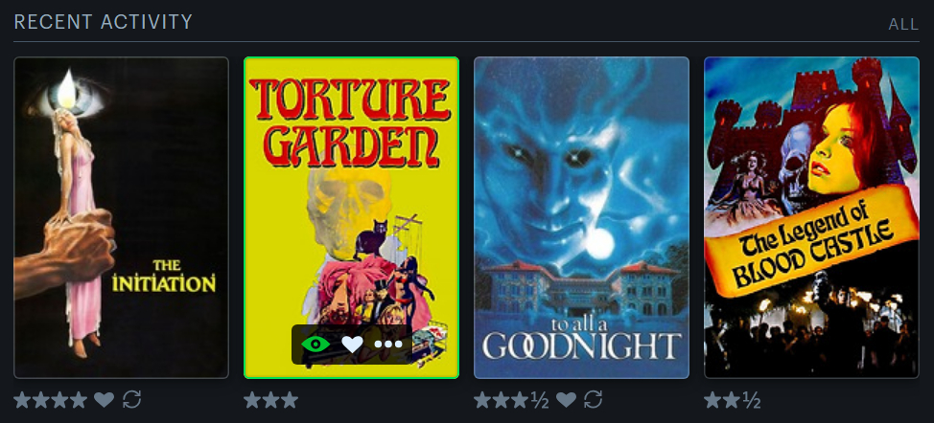This screenshot has height=423, width=934.
Task: Click the rewatch arrows below To All a Goodnight
Action: (x=594, y=400)
